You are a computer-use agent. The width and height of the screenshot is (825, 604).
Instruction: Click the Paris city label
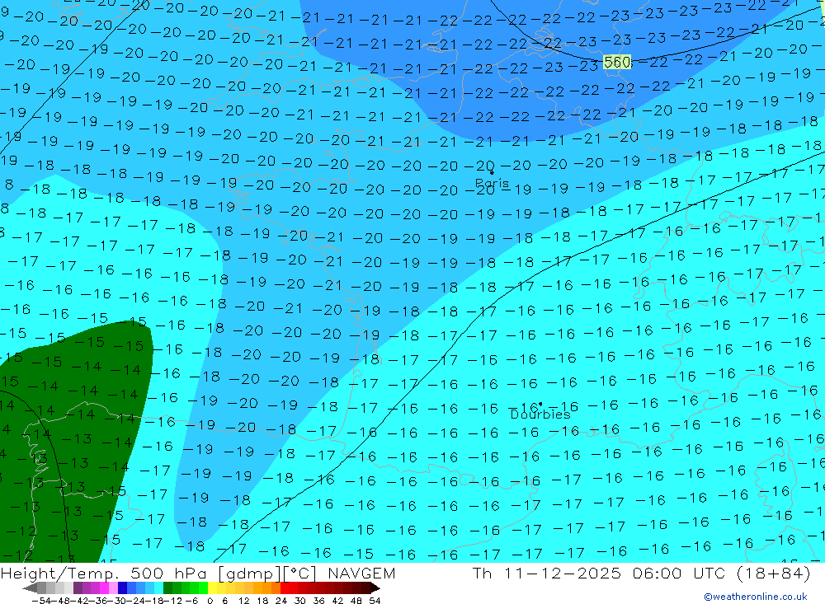pyautogui.click(x=492, y=184)
